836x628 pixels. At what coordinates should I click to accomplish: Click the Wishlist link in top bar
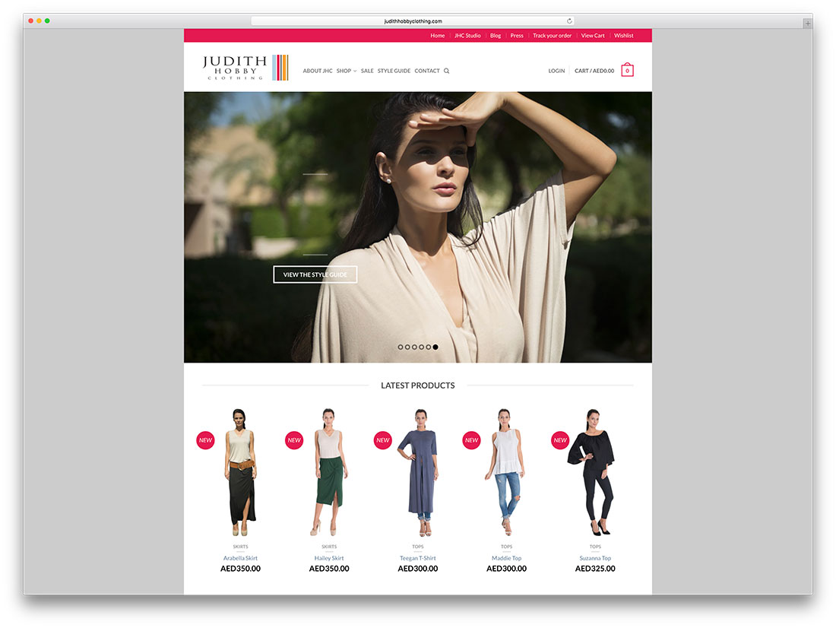623,36
